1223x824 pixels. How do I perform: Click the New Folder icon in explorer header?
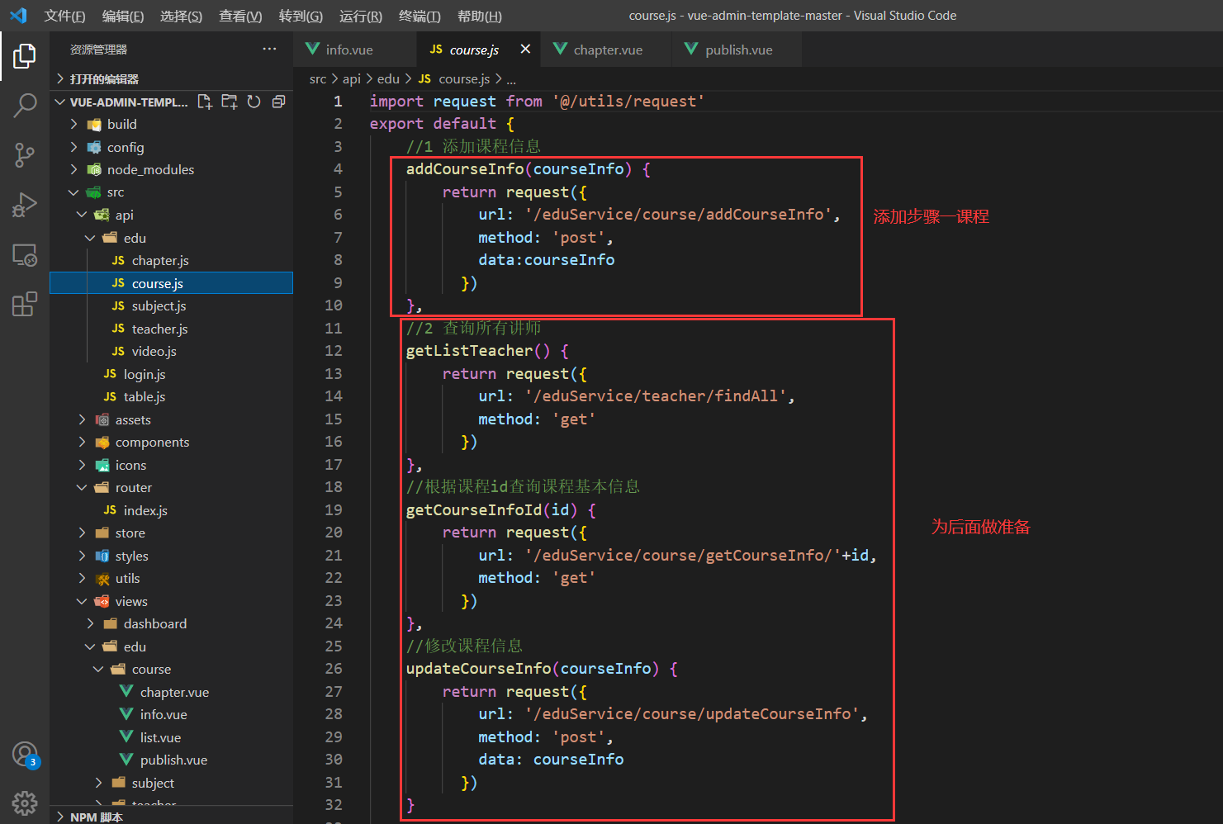(230, 102)
